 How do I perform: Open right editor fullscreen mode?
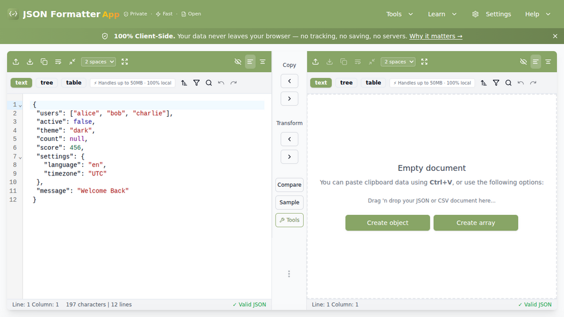point(424,62)
